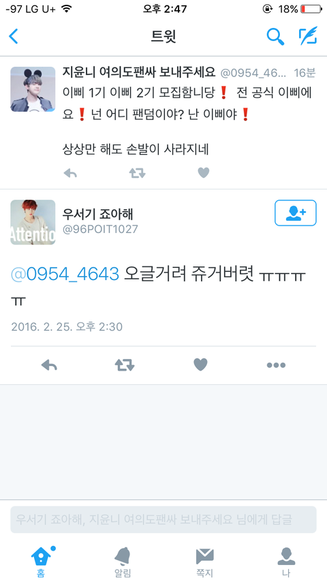Image resolution: width=327 pixels, height=582 pixels.
Task: Go back using the top-left arrow
Action: (x=14, y=36)
